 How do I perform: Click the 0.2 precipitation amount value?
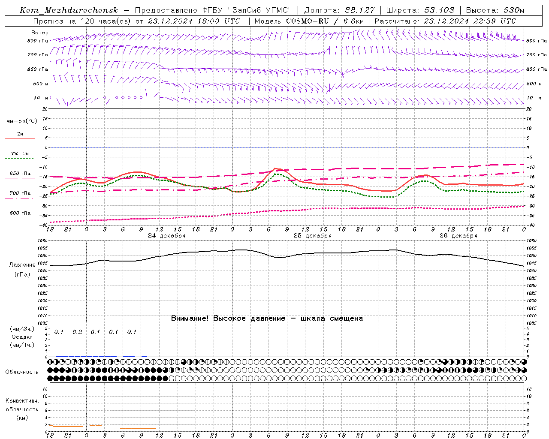tap(77, 332)
